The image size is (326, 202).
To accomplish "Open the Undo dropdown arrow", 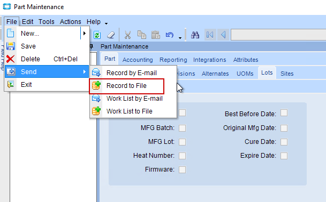I will click(x=180, y=38).
